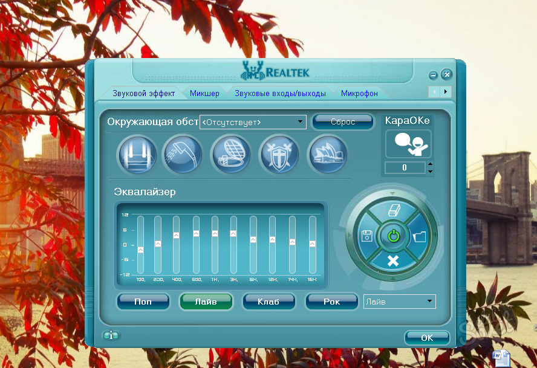
Task: Open the Окружающая обстановка dropdown
Action: (253, 122)
